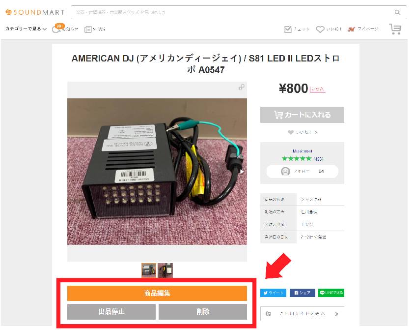Enlarge image using expand icon

pos(241,88)
